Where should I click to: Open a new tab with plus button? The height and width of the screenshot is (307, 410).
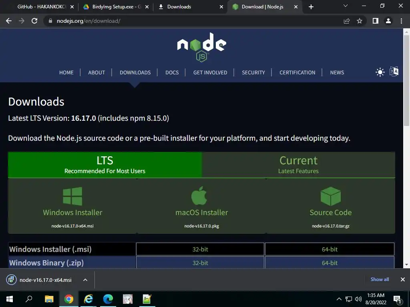click(311, 7)
